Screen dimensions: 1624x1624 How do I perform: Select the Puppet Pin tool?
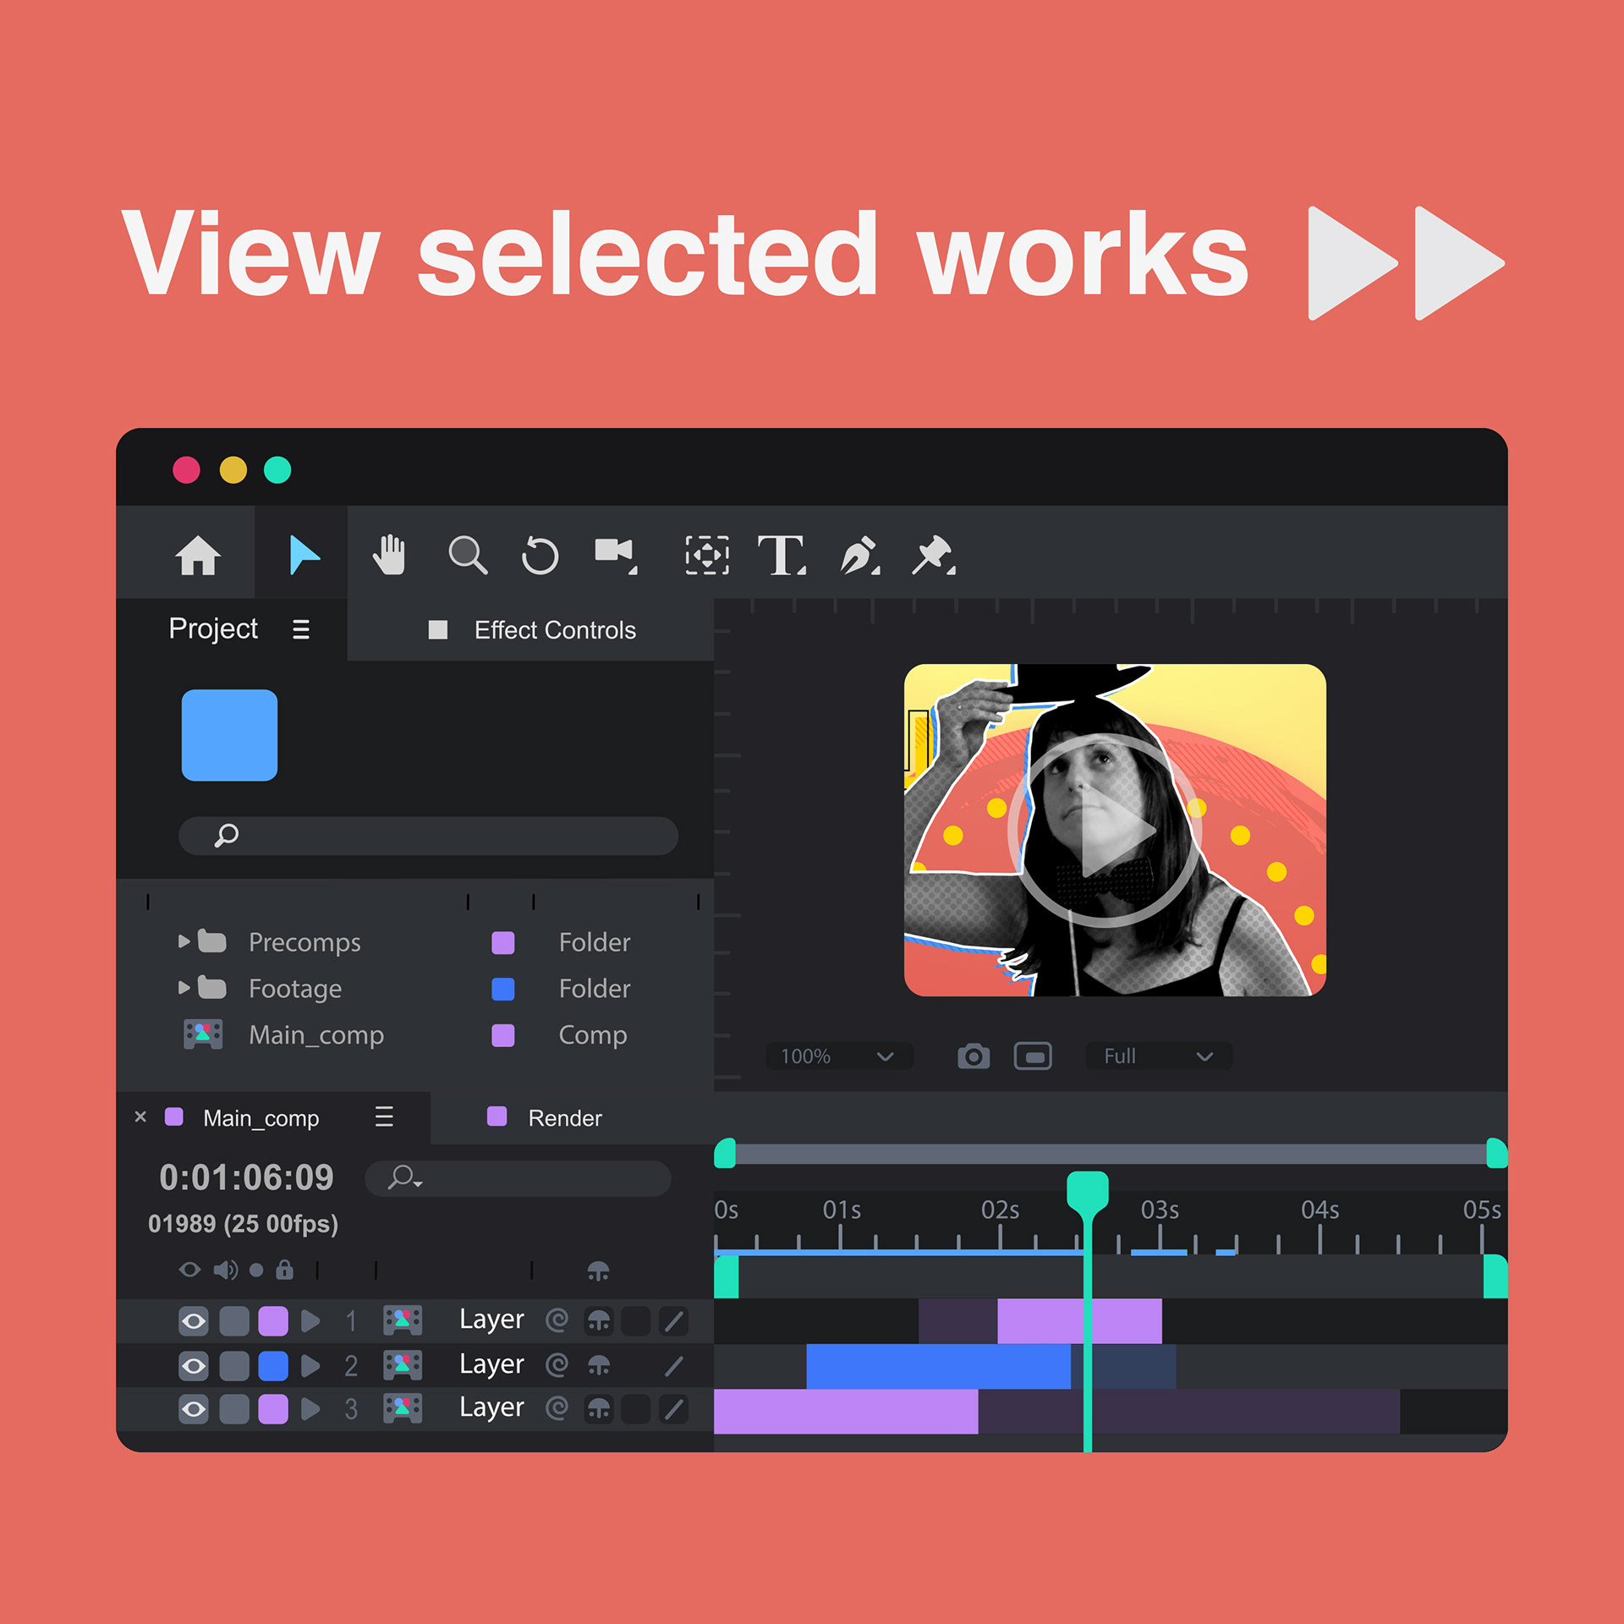click(933, 556)
